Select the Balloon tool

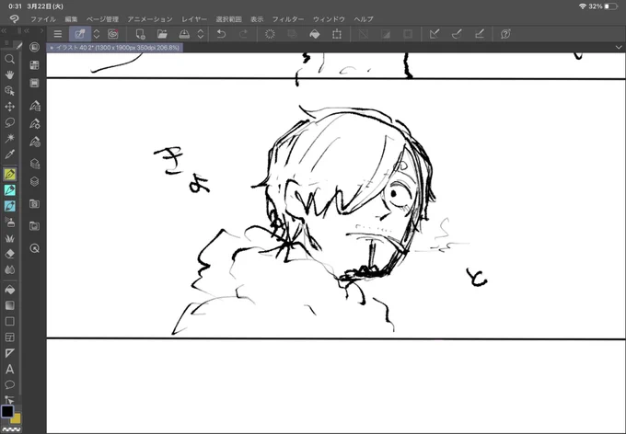tap(9, 385)
